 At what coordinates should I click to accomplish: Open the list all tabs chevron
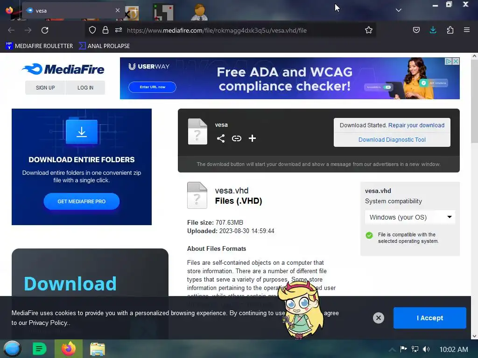(398, 10)
